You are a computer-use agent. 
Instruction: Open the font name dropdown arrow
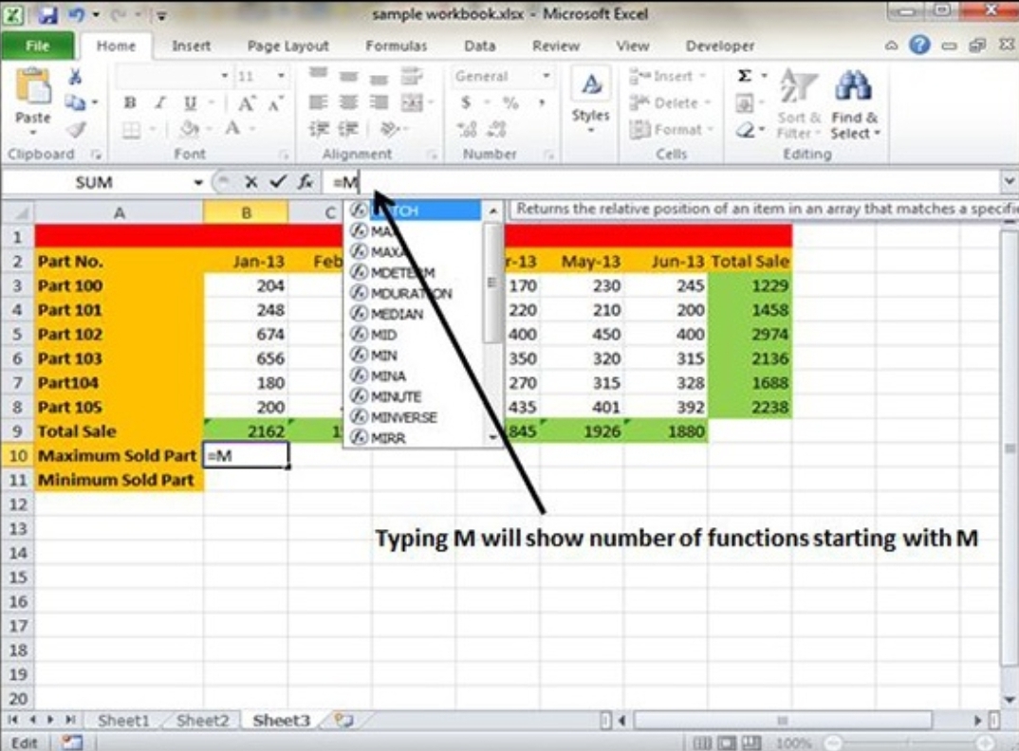pos(224,76)
